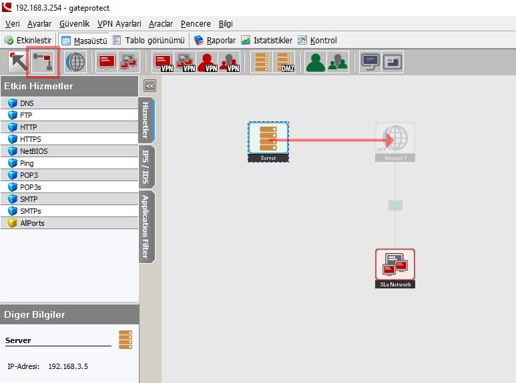Switch to Tablo görünümü view

[149, 40]
